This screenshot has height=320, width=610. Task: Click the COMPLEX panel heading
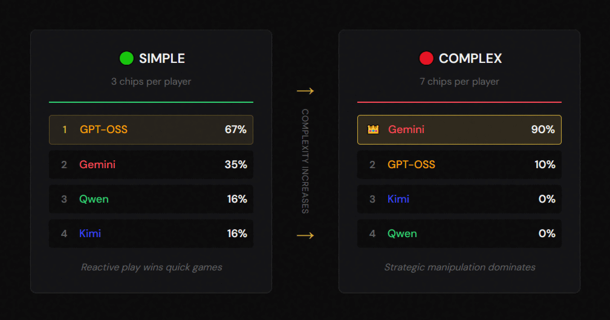pos(470,59)
